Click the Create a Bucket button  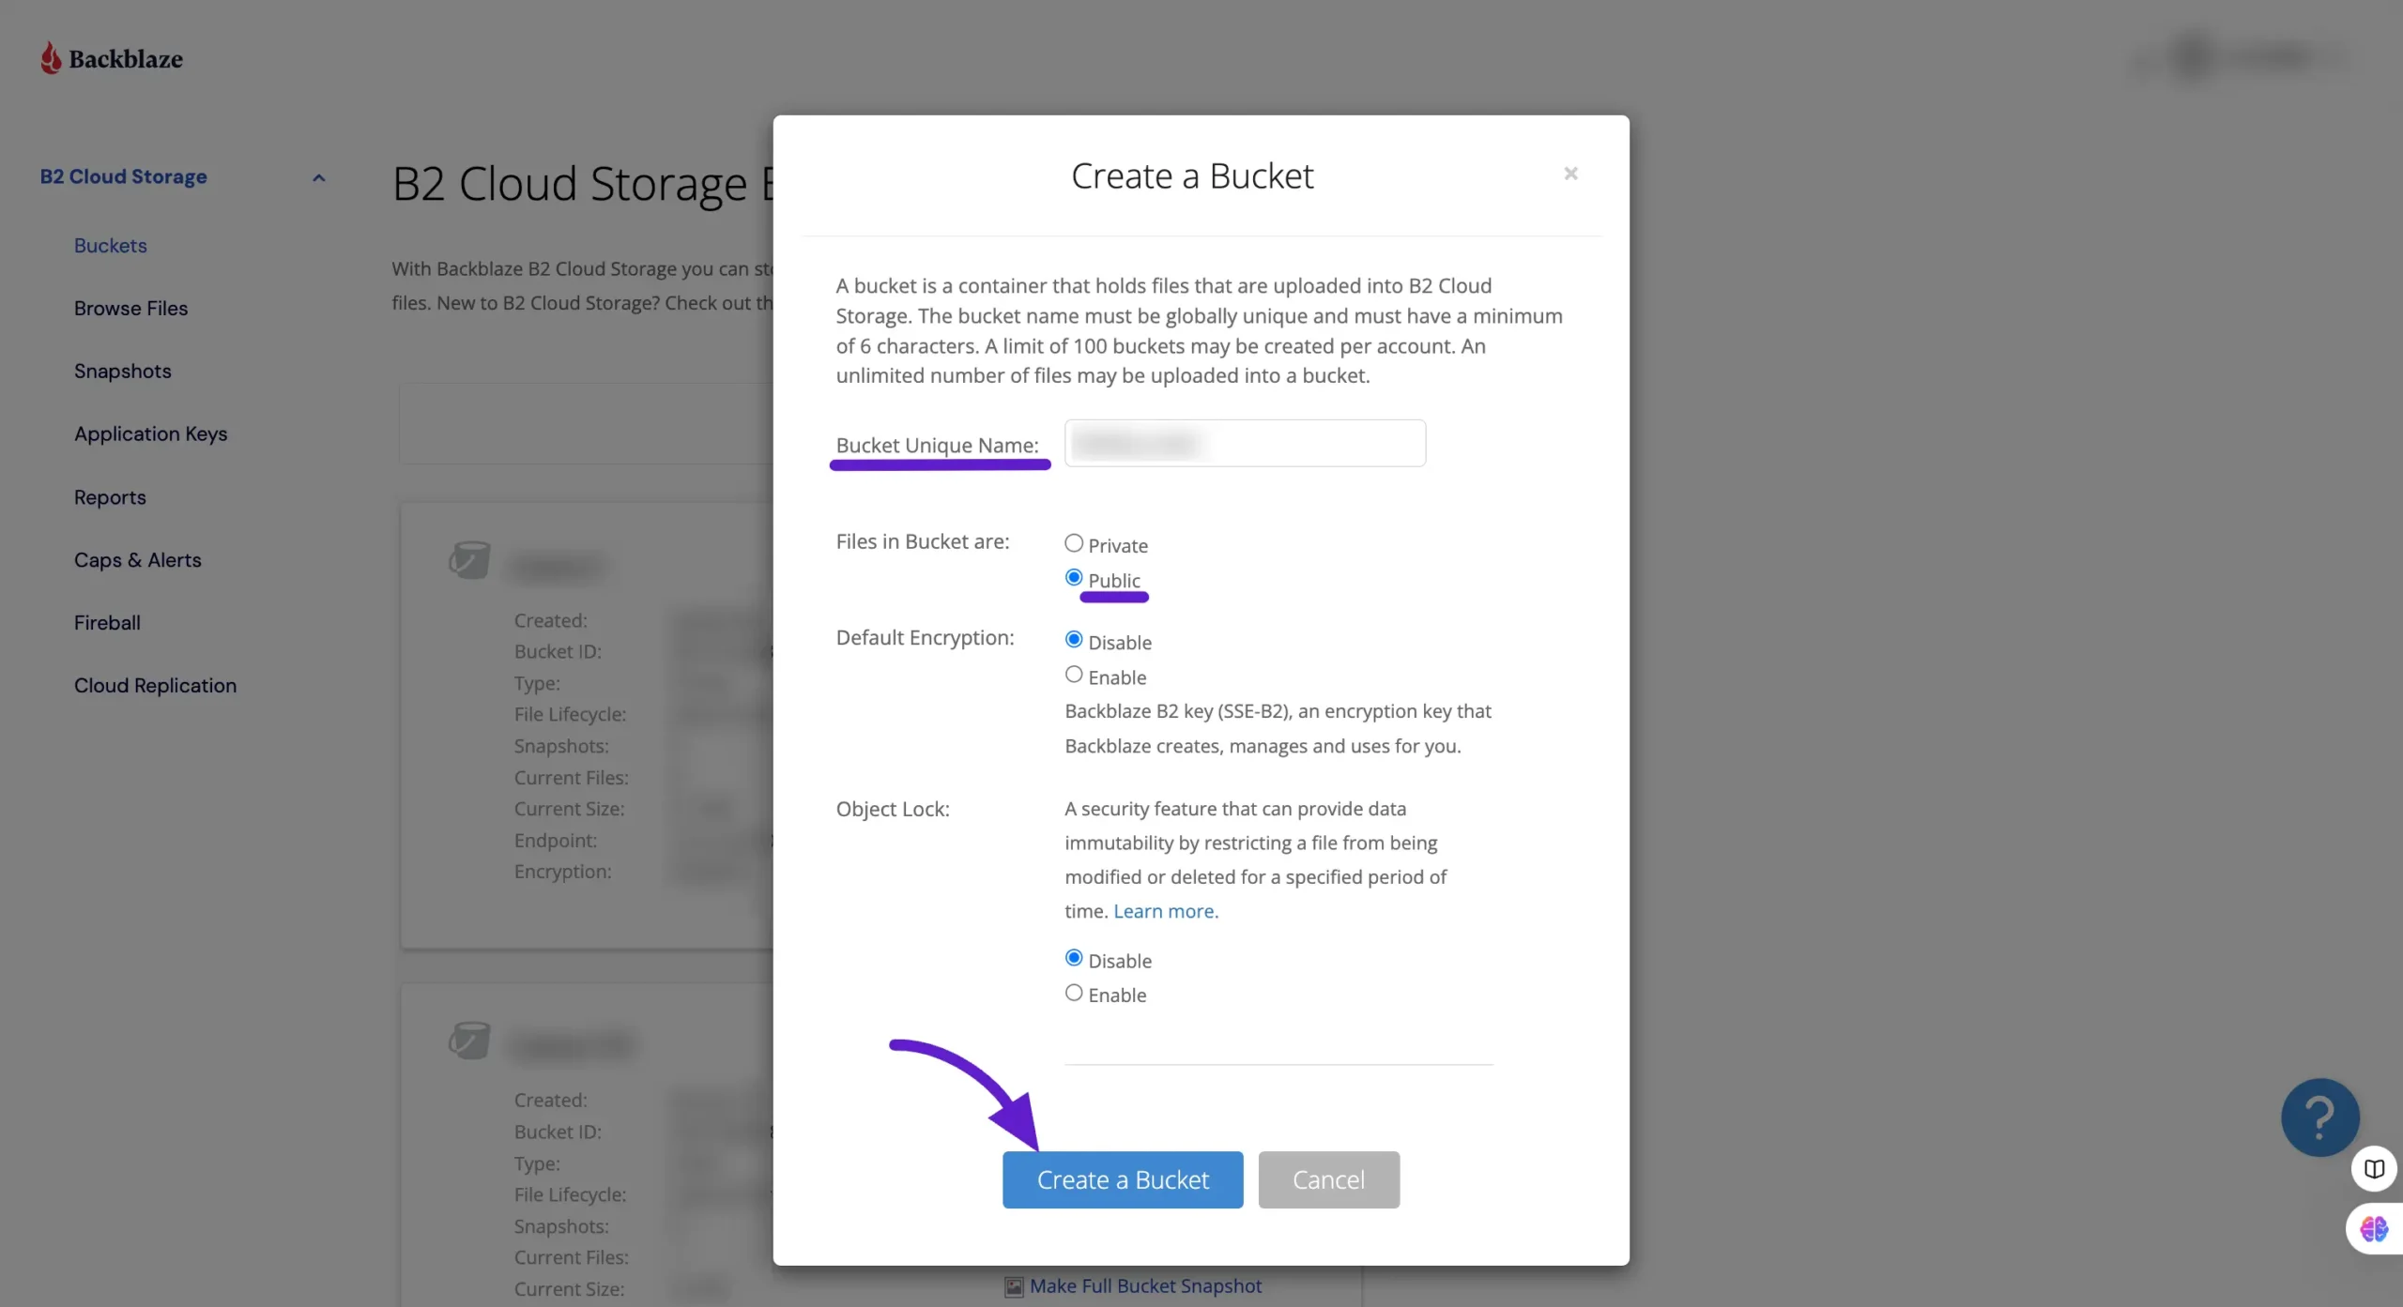tap(1123, 1180)
